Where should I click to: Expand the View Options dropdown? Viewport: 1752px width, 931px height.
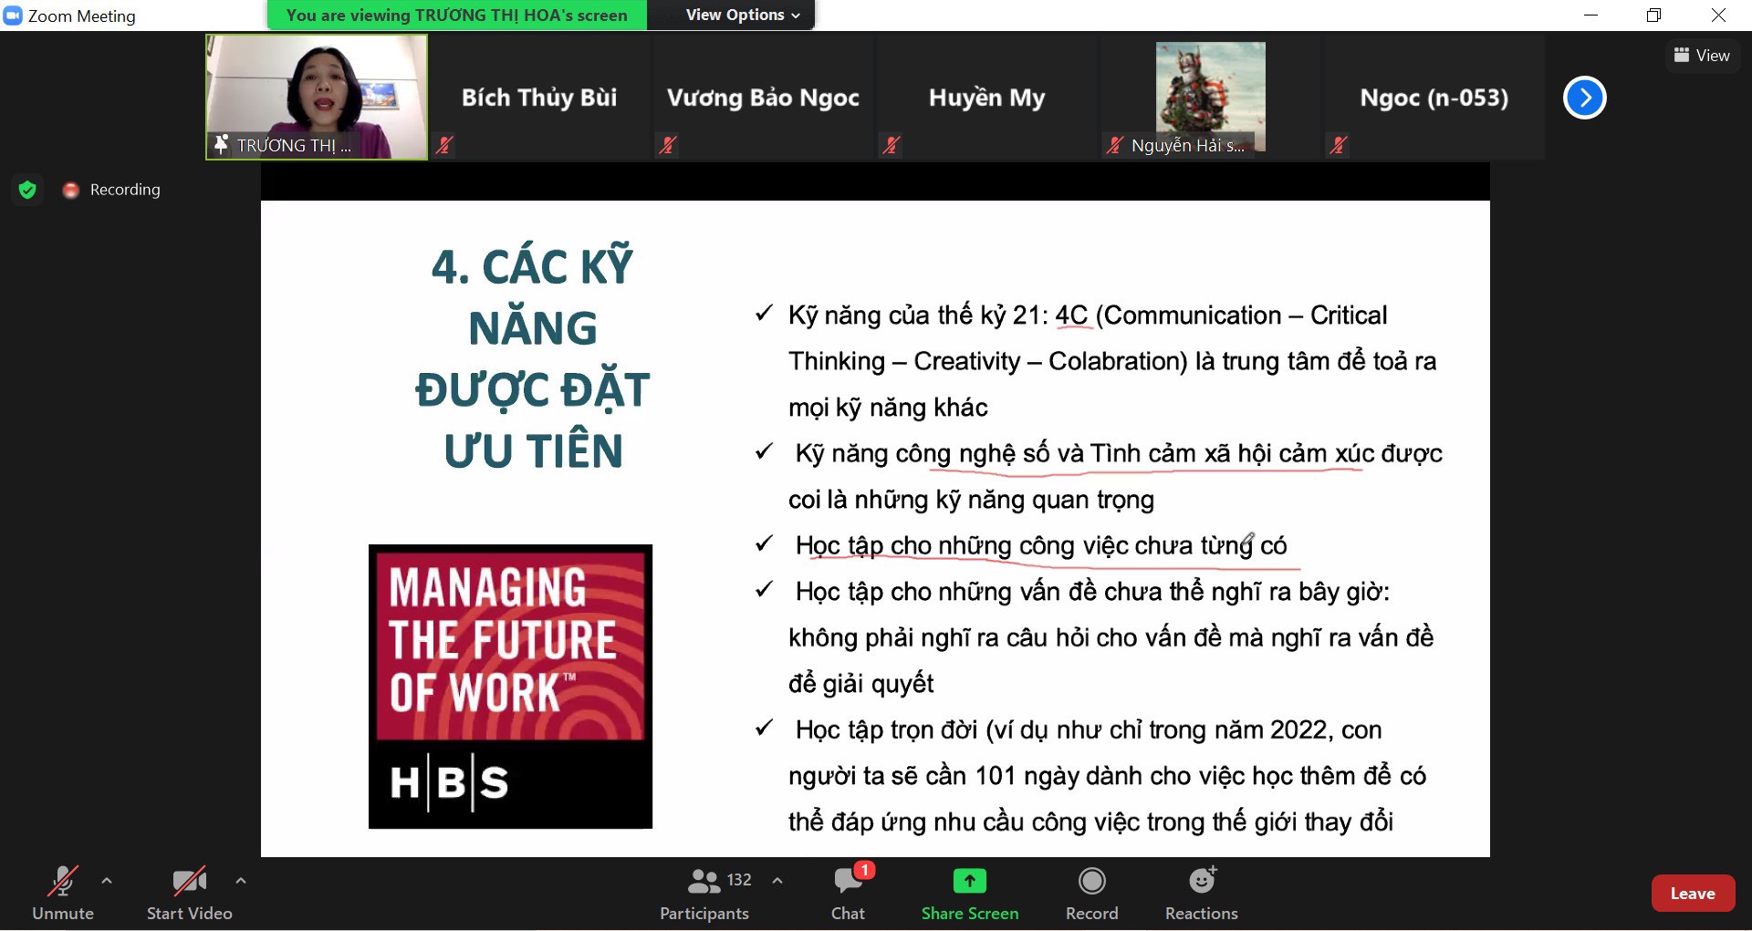pos(742,16)
